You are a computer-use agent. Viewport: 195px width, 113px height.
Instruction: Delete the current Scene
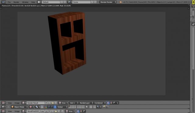95,2
